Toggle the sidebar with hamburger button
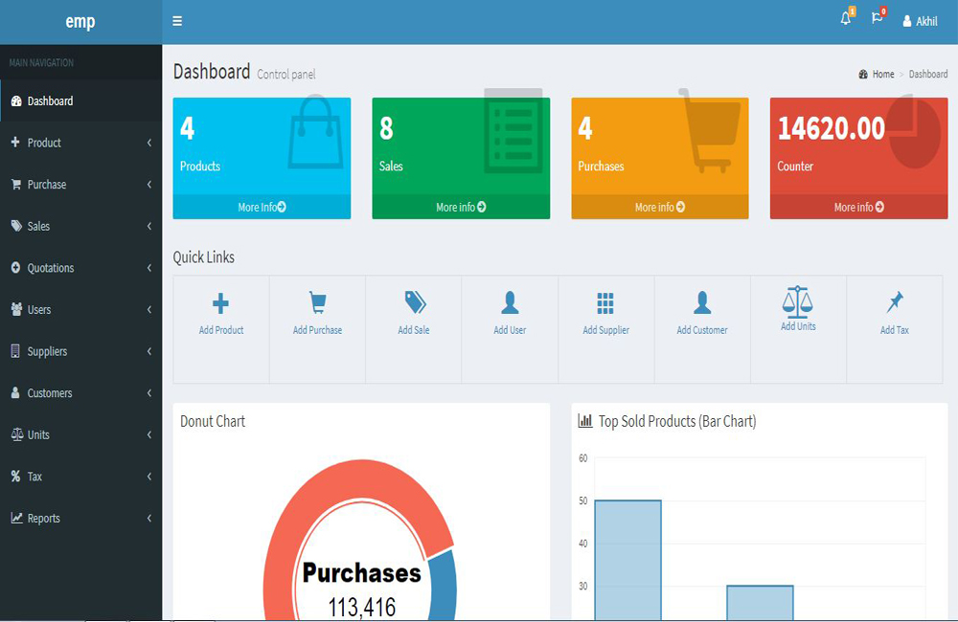 (x=177, y=21)
